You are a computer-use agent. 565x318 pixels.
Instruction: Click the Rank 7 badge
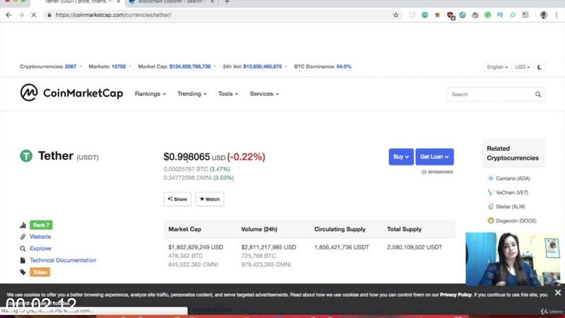coord(41,225)
